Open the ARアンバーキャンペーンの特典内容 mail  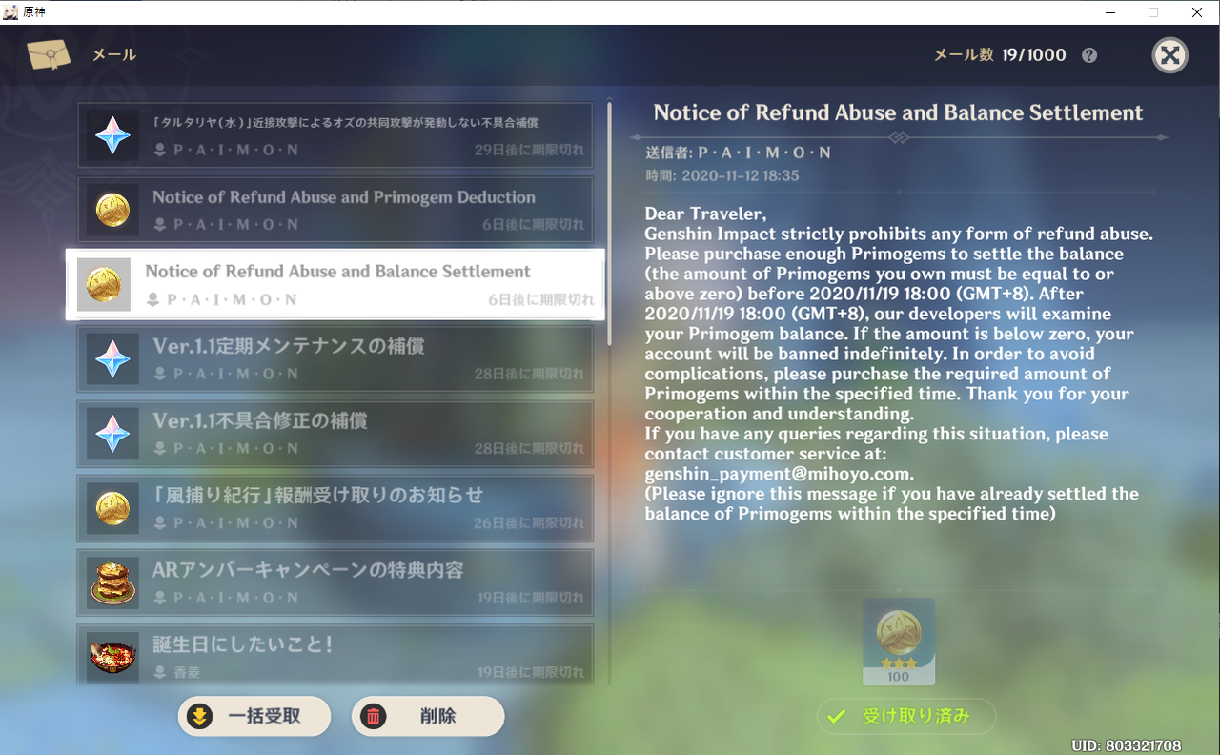tap(335, 582)
